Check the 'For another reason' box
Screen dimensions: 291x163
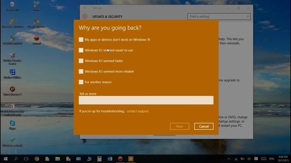(x=81, y=82)
